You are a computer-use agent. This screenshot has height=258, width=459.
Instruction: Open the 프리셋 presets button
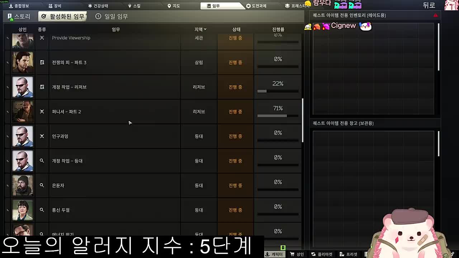coord(349,254)
